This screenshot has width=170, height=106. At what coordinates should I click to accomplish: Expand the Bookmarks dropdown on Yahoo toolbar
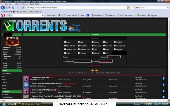click(x=116, y=15)
